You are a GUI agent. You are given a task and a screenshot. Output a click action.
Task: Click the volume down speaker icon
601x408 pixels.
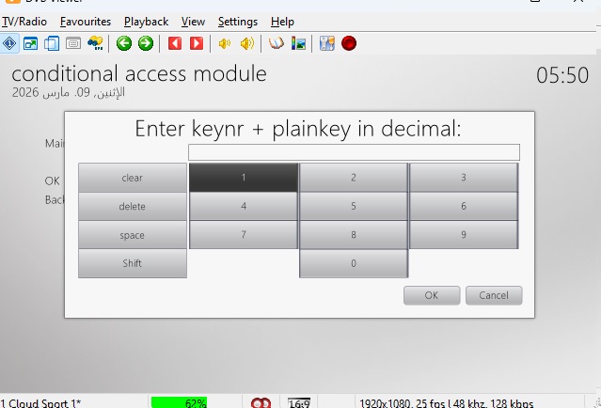[x=225, y=42]
